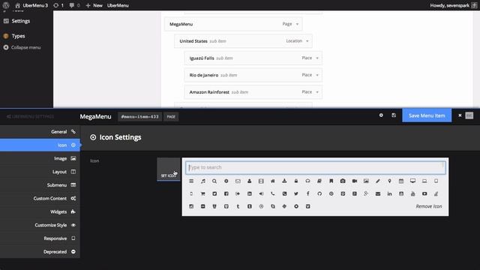Open the Custom Content tab
480x270 pixels.
[40, 198]
